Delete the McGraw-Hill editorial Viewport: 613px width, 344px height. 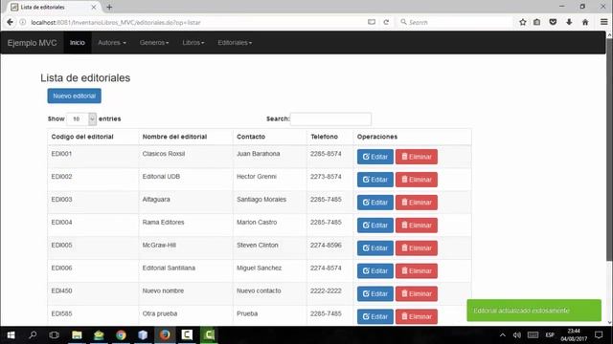[x=417, y=248]
